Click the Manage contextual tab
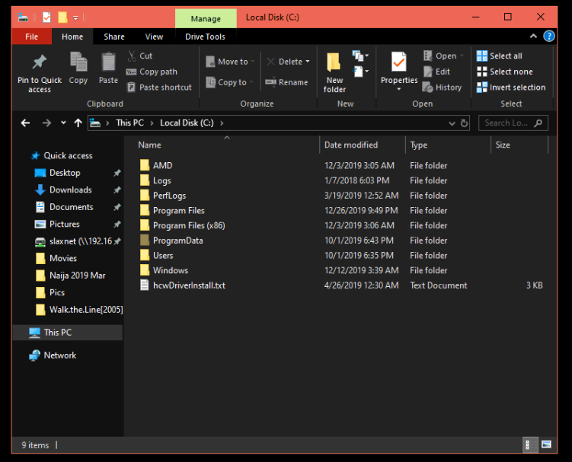Viewport: 572px width, 462px height. tap(206, 18)
